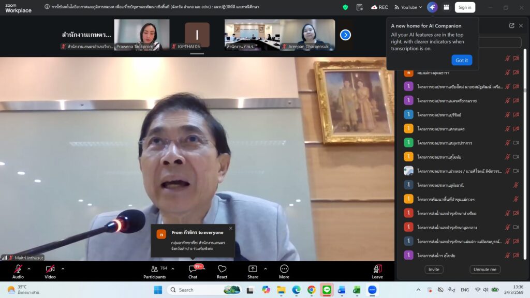Open the YouTube live stream dropdown
530x298 pixels.
coord(408,7)
